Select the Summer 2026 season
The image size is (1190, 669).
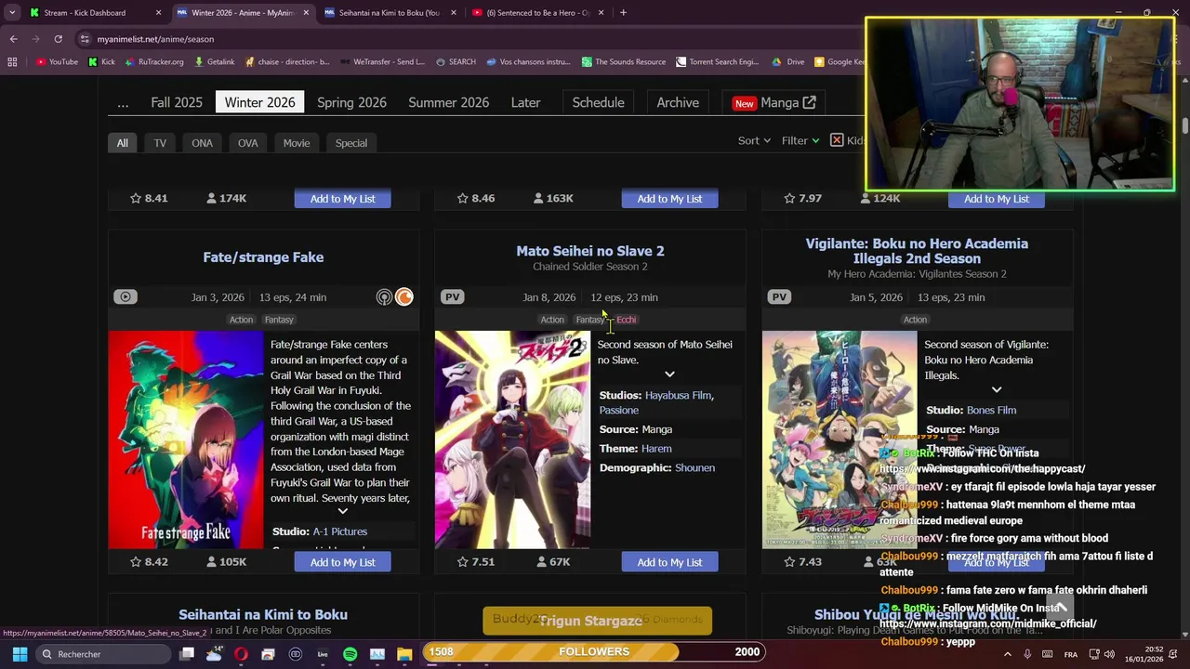(448, 102)
